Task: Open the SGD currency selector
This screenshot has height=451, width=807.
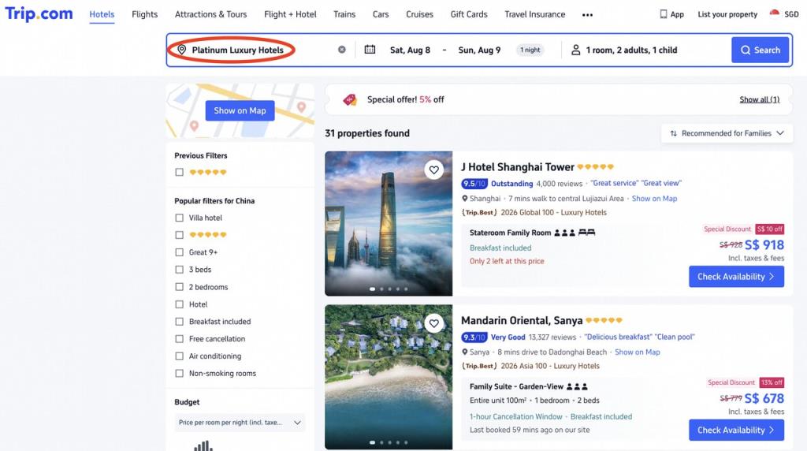Action: click(784, 14)
